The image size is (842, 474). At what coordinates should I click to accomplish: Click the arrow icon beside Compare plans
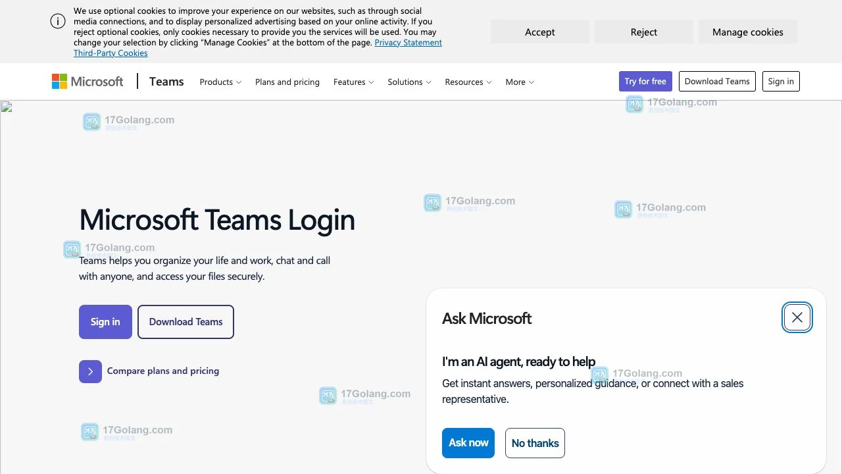(90, 371)
